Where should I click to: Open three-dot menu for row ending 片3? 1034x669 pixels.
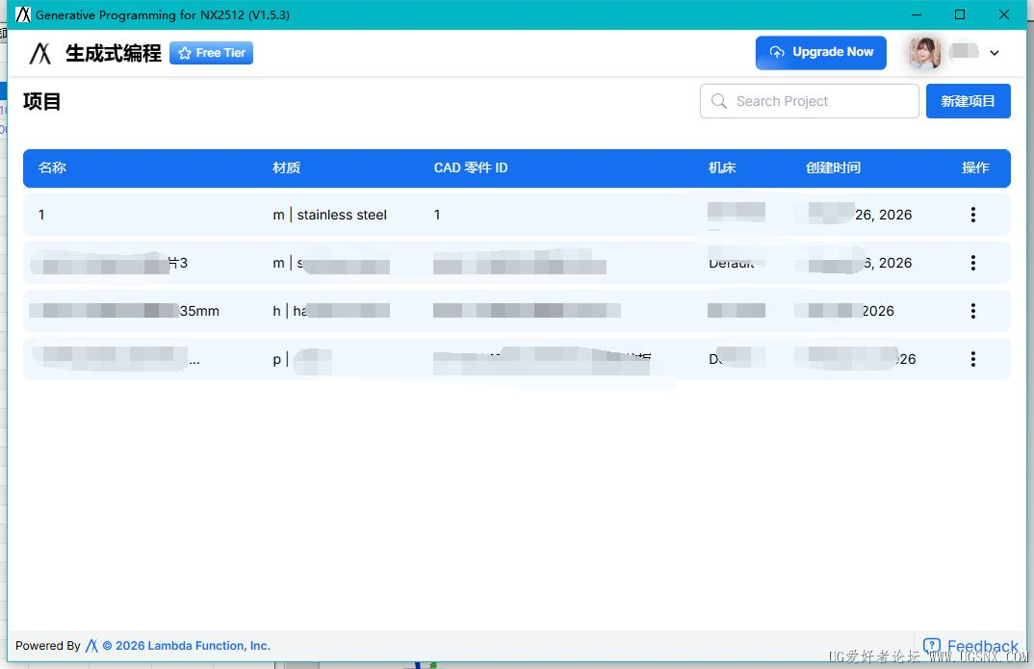pyautogui.click(x=972, y=263)
